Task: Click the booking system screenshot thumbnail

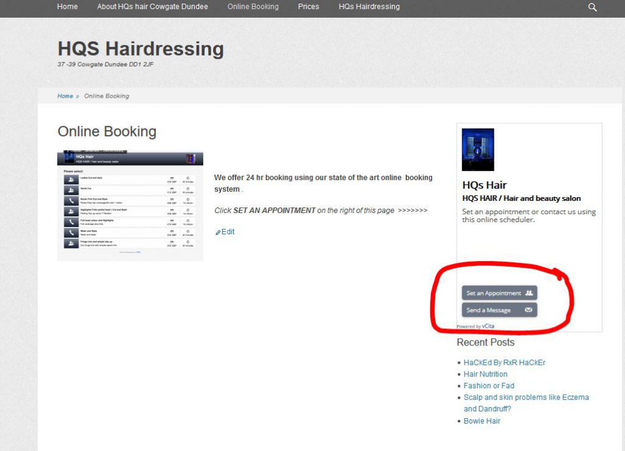Action: pos(131,206)
